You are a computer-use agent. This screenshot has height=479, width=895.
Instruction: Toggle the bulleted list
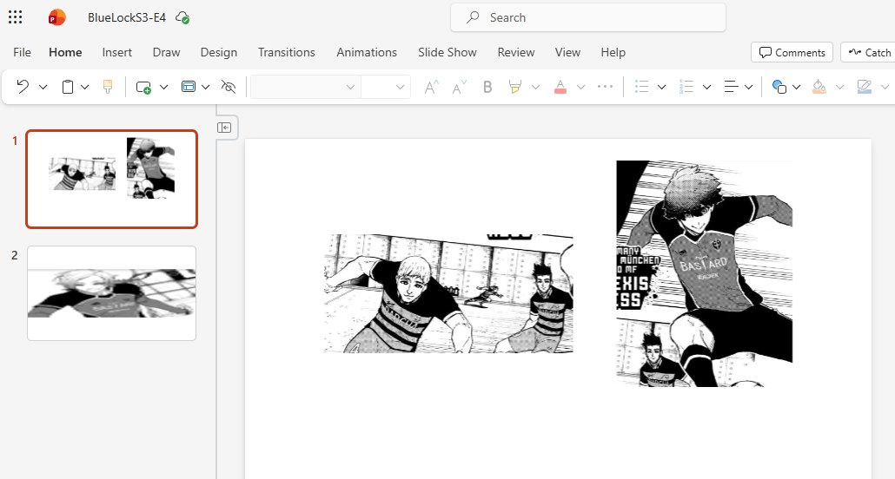click(x=641, y=87)
